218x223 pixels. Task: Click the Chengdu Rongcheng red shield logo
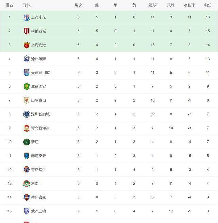pyautogui.click(x=27, y=31)
